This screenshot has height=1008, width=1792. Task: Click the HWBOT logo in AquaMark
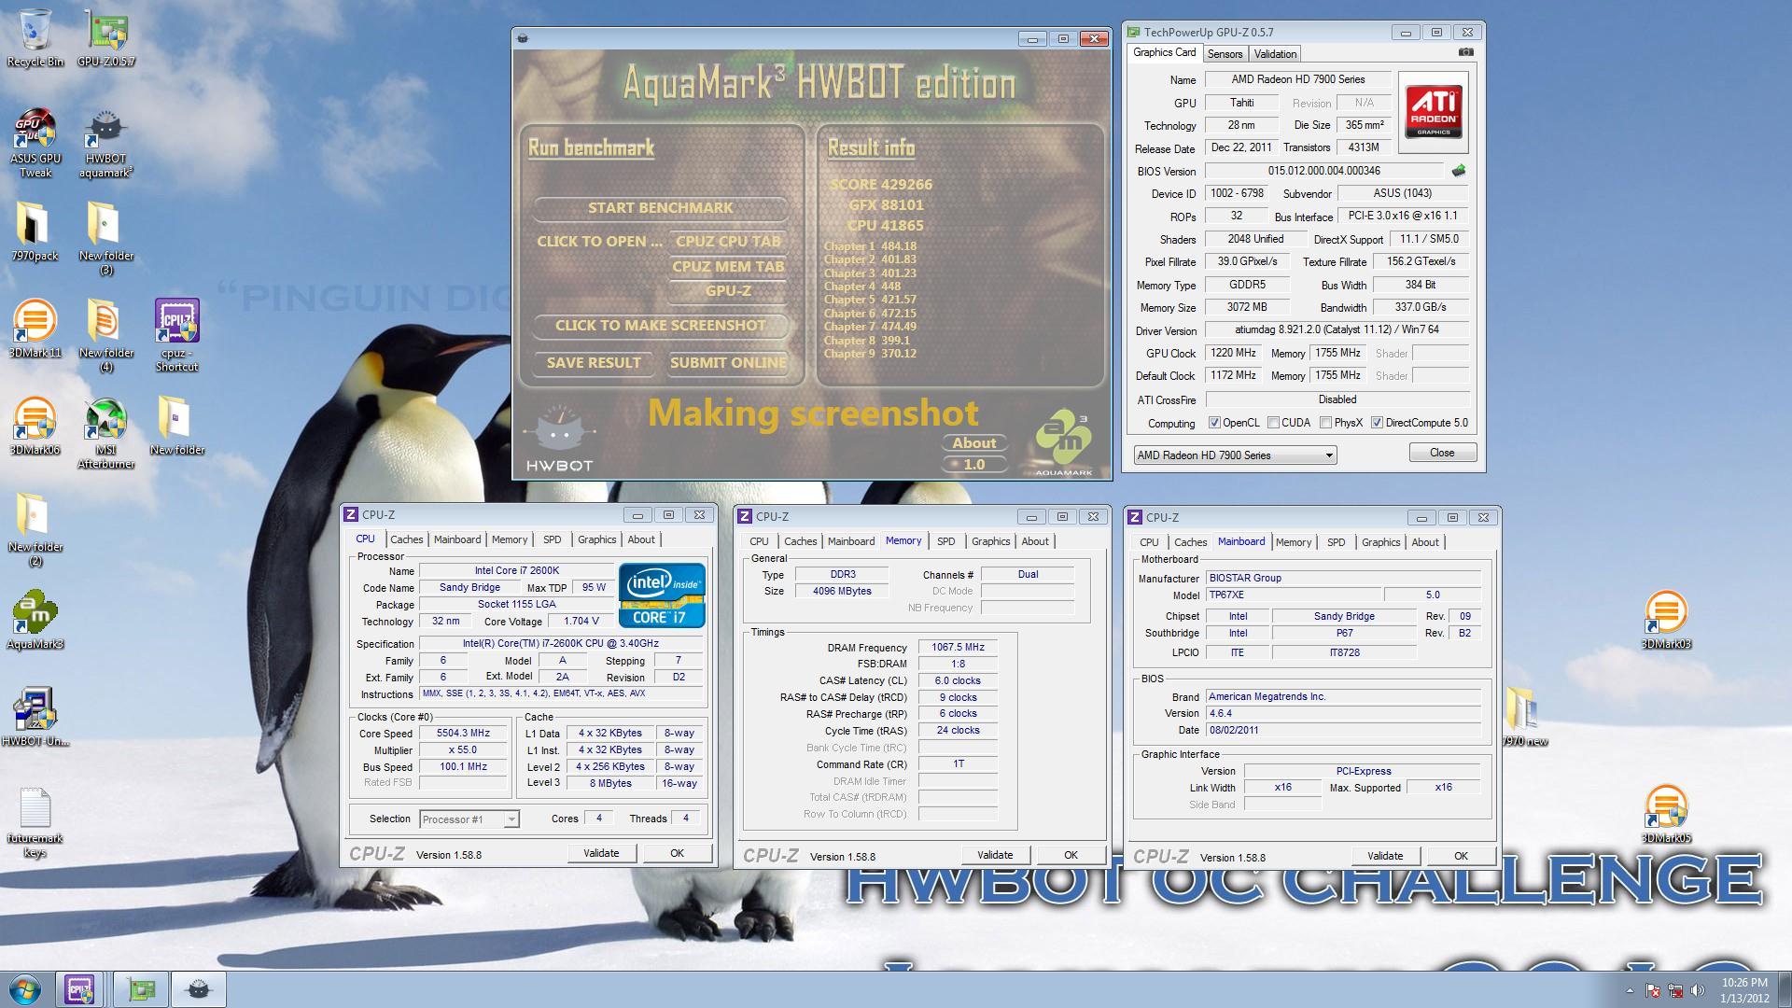(559, 439)
